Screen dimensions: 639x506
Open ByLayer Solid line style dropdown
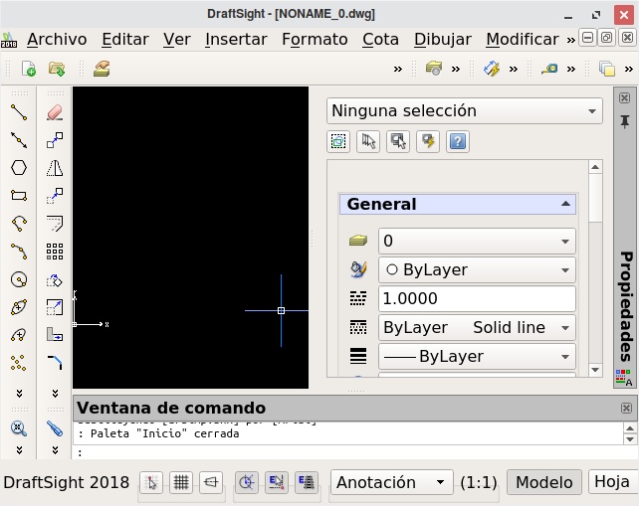[x=477, y=328]
